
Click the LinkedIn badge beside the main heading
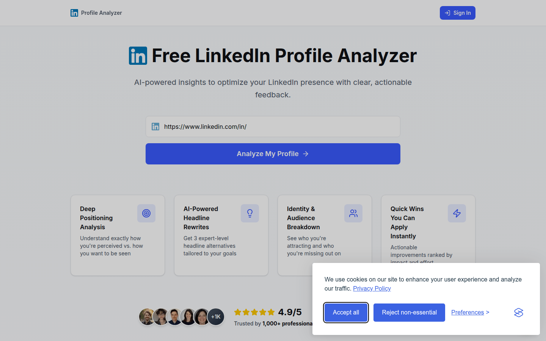(x=138, y=55)
